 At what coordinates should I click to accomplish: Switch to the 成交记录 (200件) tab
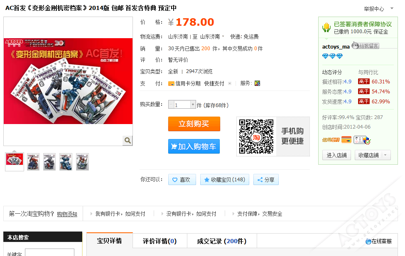(222, 241)
